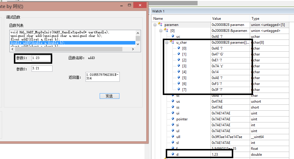294x159 pixels.
Task: Click the paramen struct icon
Action: (160, 24)
